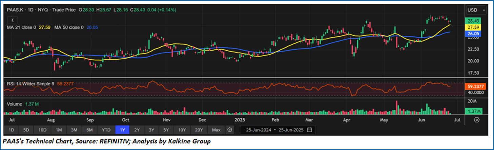Click the green 28.43 price tag
The width and height of the screenshot is (494, 150).
click(473, 21)
